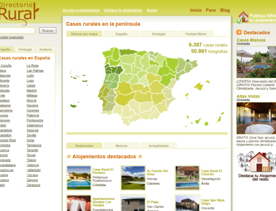Image resolution: width=276 pixels, height=211 pixels.
Task: Open the Ayuda link
Action: tap(152, 10)
